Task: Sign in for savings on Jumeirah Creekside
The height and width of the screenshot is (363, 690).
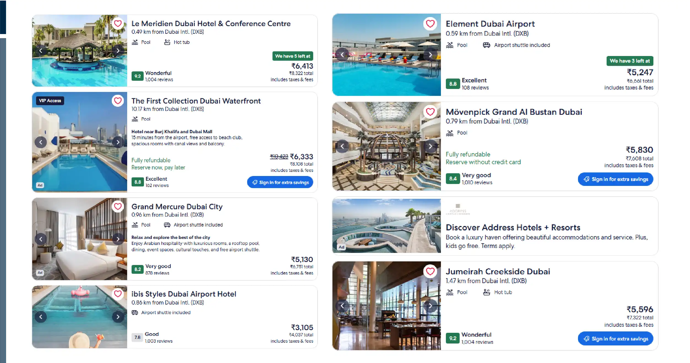Action: (615, 339)
